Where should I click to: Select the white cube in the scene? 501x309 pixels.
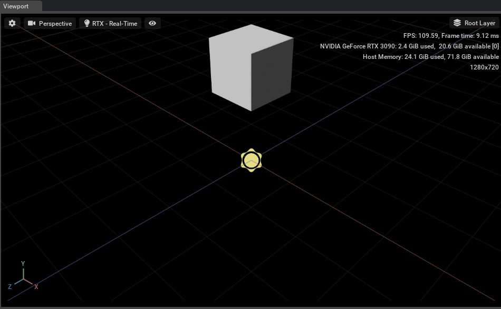[252, 68]
